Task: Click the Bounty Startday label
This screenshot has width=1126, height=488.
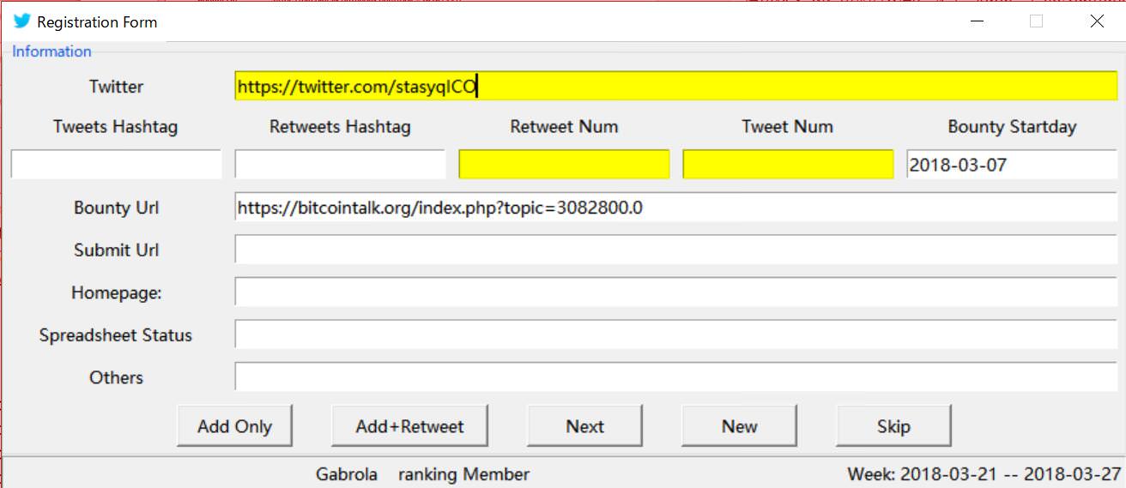Action: (1012, 127)
